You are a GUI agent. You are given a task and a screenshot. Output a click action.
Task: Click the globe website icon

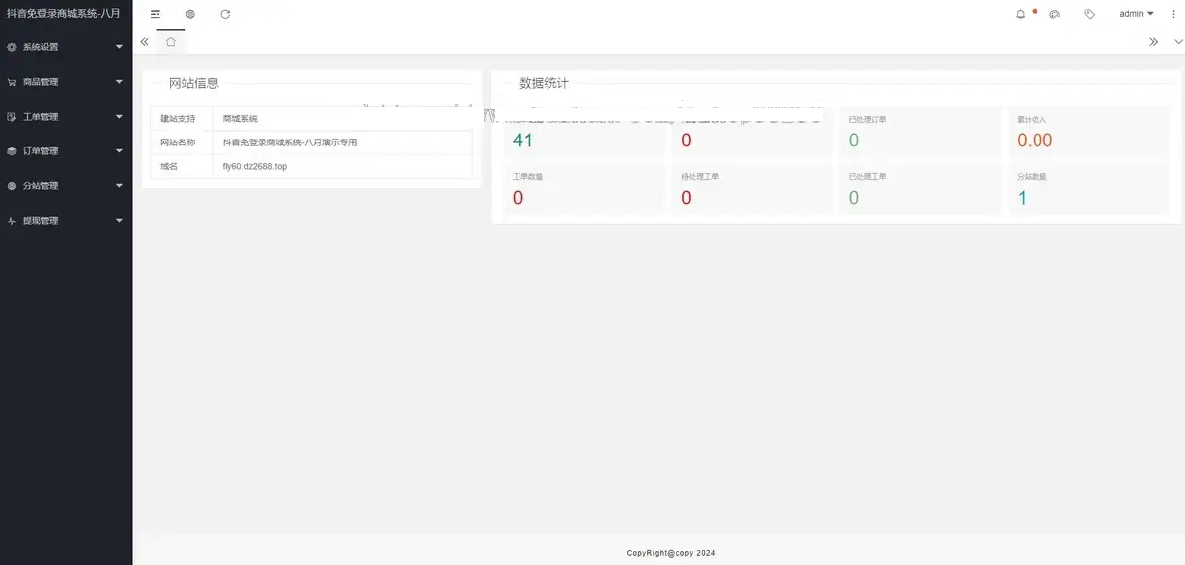(x=190, y=14)
